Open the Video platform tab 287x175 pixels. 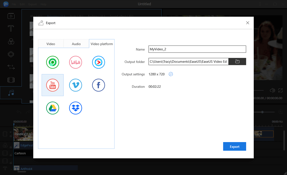coord(102,44)
